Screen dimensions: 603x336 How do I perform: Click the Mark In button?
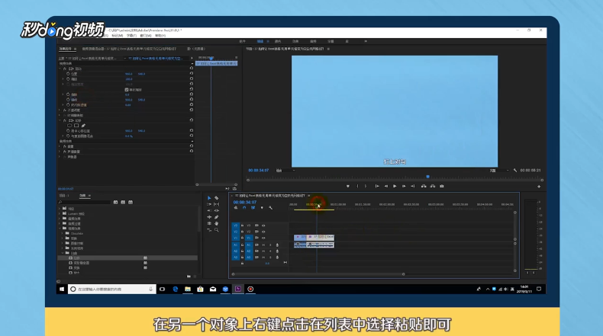(357, 186)
